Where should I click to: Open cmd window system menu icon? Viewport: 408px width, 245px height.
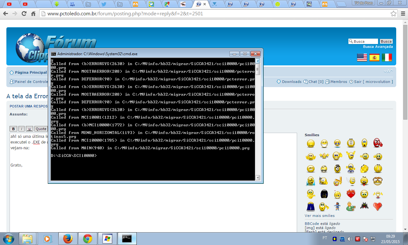[54, 54]
